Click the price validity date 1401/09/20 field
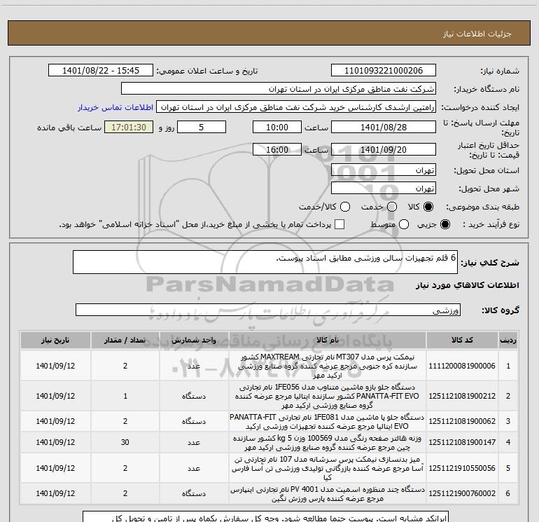The height and width of the screenshot is (522, 539). pos(384,149)
